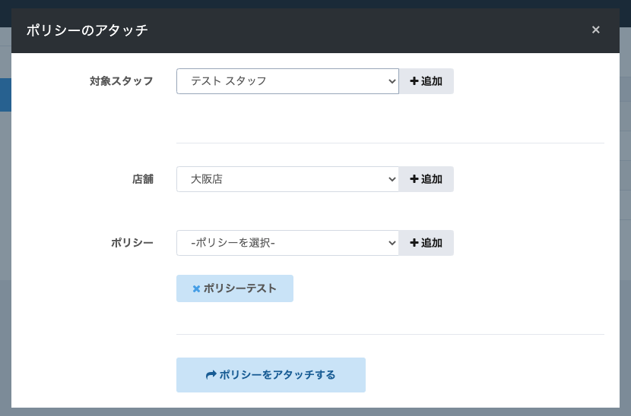Click the plus icon beside policy selector
The image size is (631, 416).
(x=414, y=243)
